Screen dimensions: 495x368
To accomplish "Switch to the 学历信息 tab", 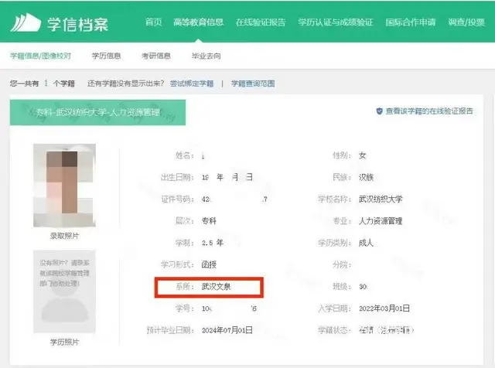I will point(107,56).
